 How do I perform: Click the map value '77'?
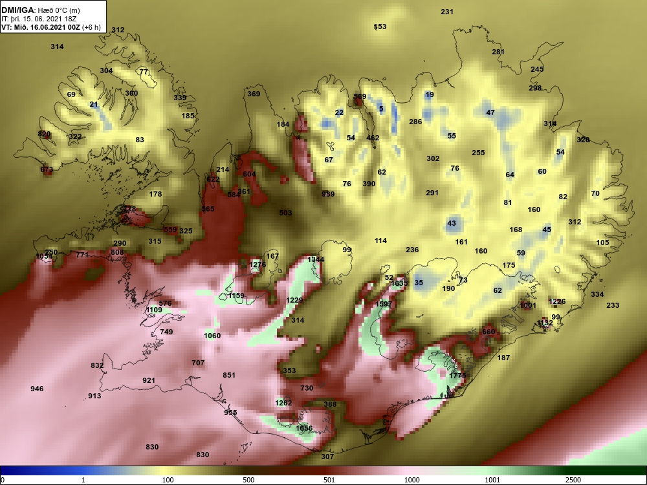(144, 72)
